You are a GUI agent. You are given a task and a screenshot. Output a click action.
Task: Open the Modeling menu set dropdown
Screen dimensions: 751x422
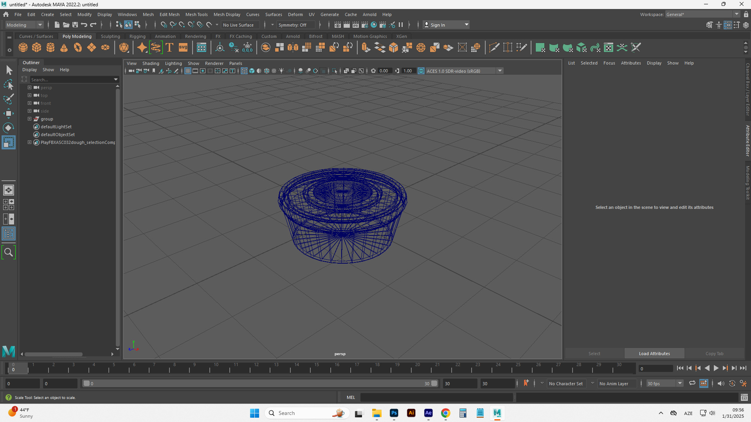coord(24,25)
